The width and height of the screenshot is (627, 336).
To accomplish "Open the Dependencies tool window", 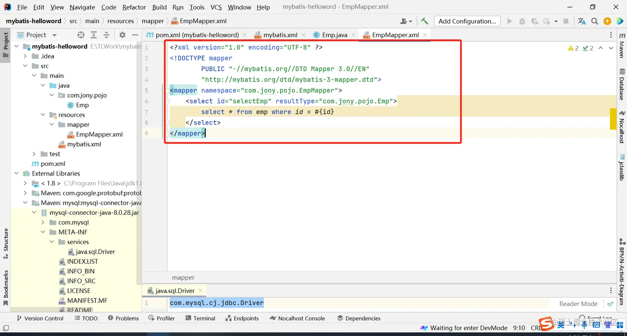I will 359,318.
